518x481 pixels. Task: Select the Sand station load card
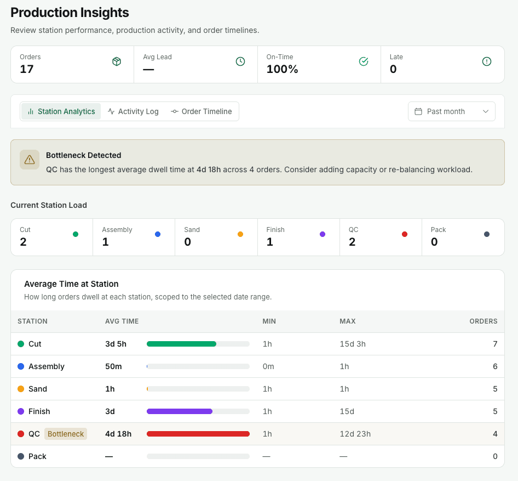[216, 237]
